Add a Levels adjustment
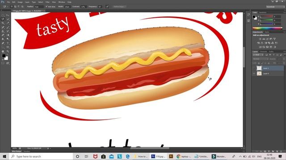This screenshot has width=286, height=160. coord(264,39)
